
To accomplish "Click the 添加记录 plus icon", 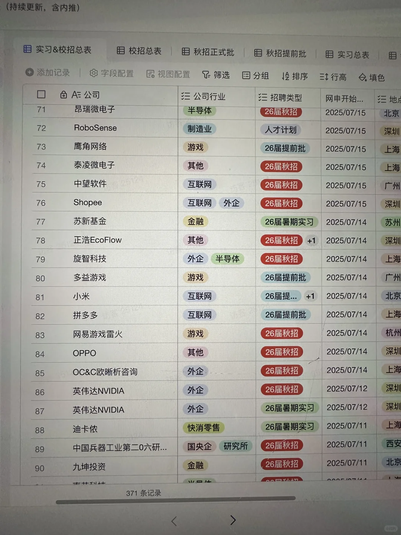I will point(29,72).
